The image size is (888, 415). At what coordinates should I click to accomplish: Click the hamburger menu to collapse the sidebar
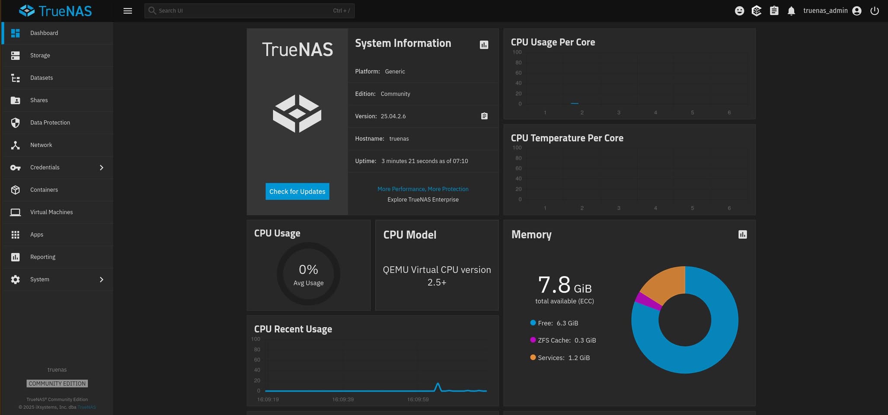tap(128, 11)
